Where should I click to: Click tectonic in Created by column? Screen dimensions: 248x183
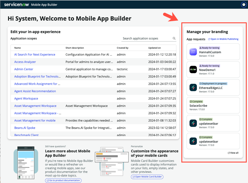pyautogui.click(x=122, y=69)
